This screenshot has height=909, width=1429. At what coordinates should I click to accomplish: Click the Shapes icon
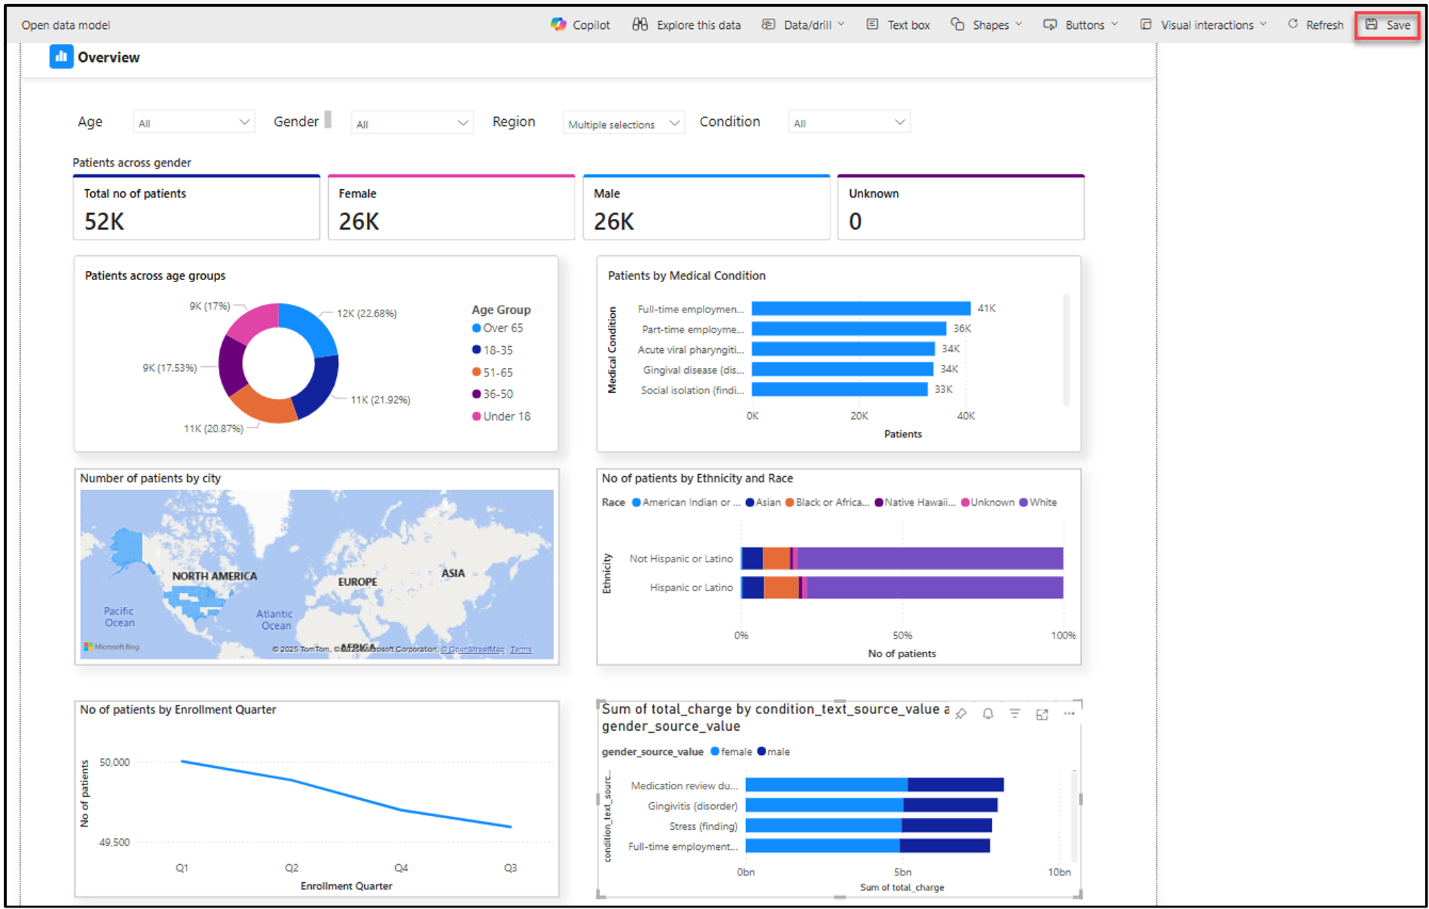957,24
